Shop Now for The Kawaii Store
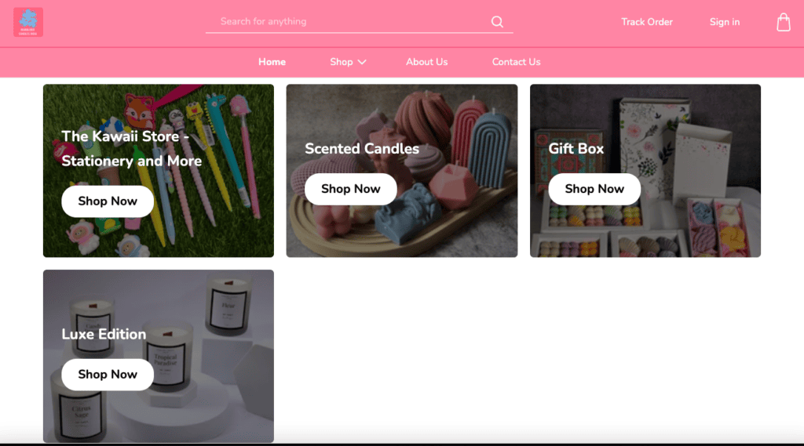 click(107, 201)
